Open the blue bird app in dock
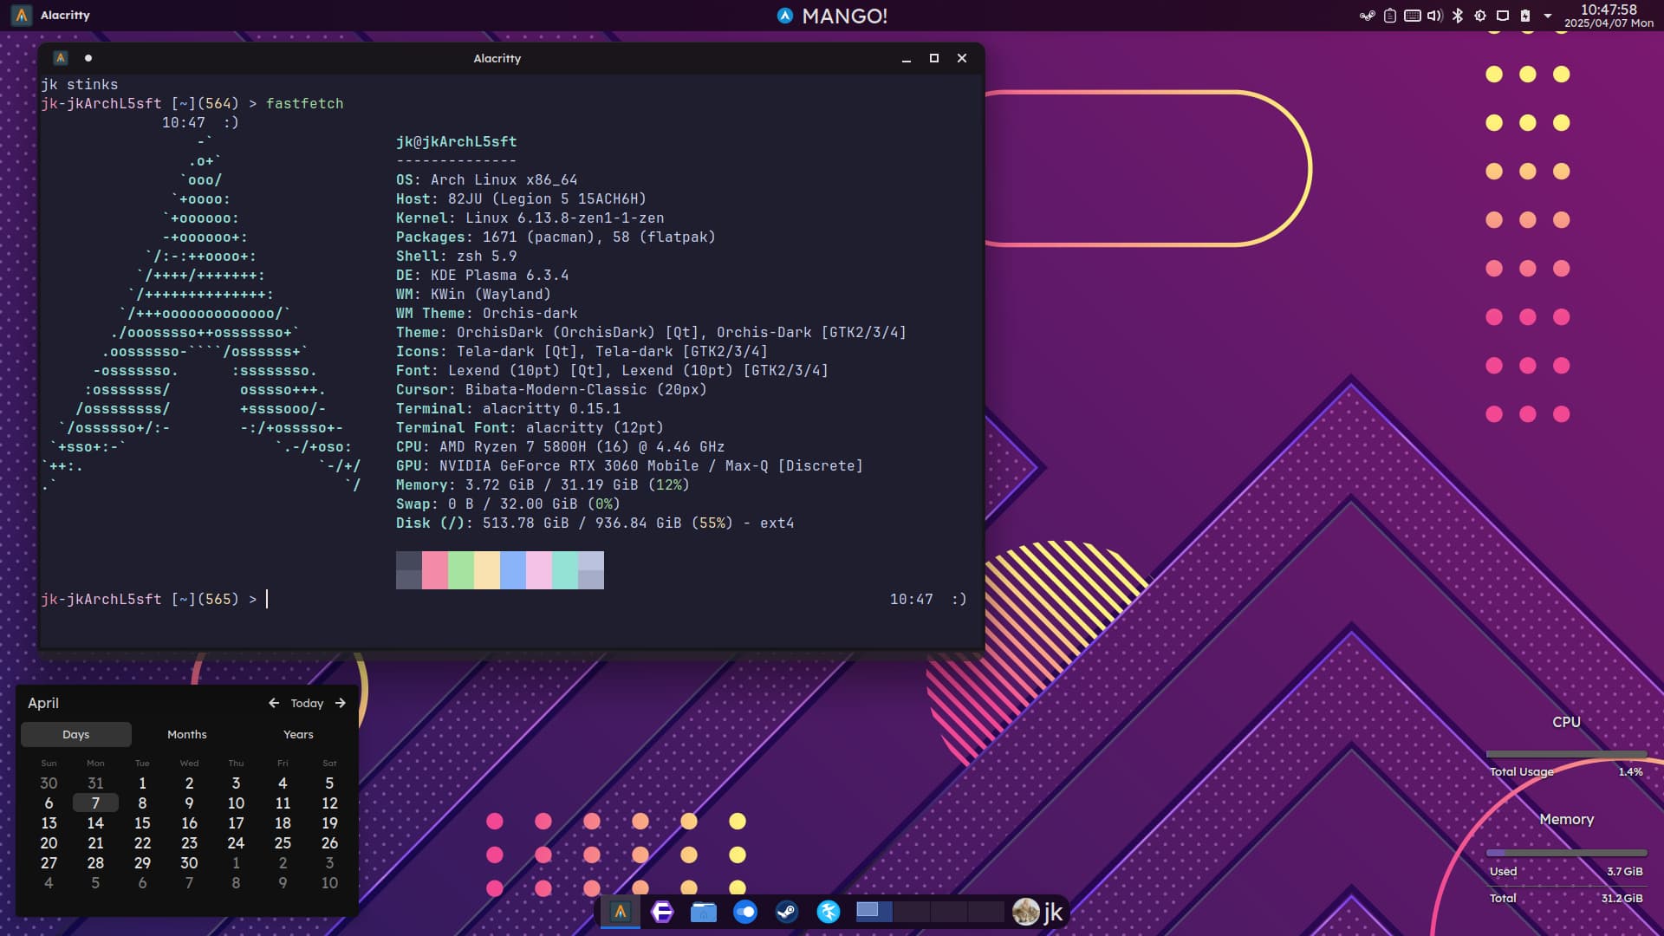 coord(829,912)
